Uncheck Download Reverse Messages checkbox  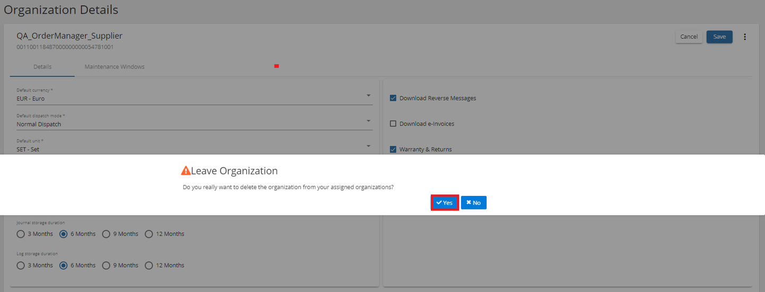(393, 98)
